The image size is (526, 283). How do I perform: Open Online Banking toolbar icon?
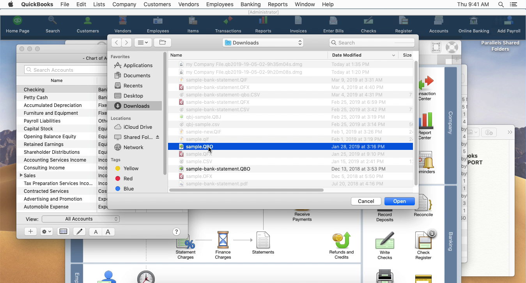pyautogui.click(x=474, y=25)
